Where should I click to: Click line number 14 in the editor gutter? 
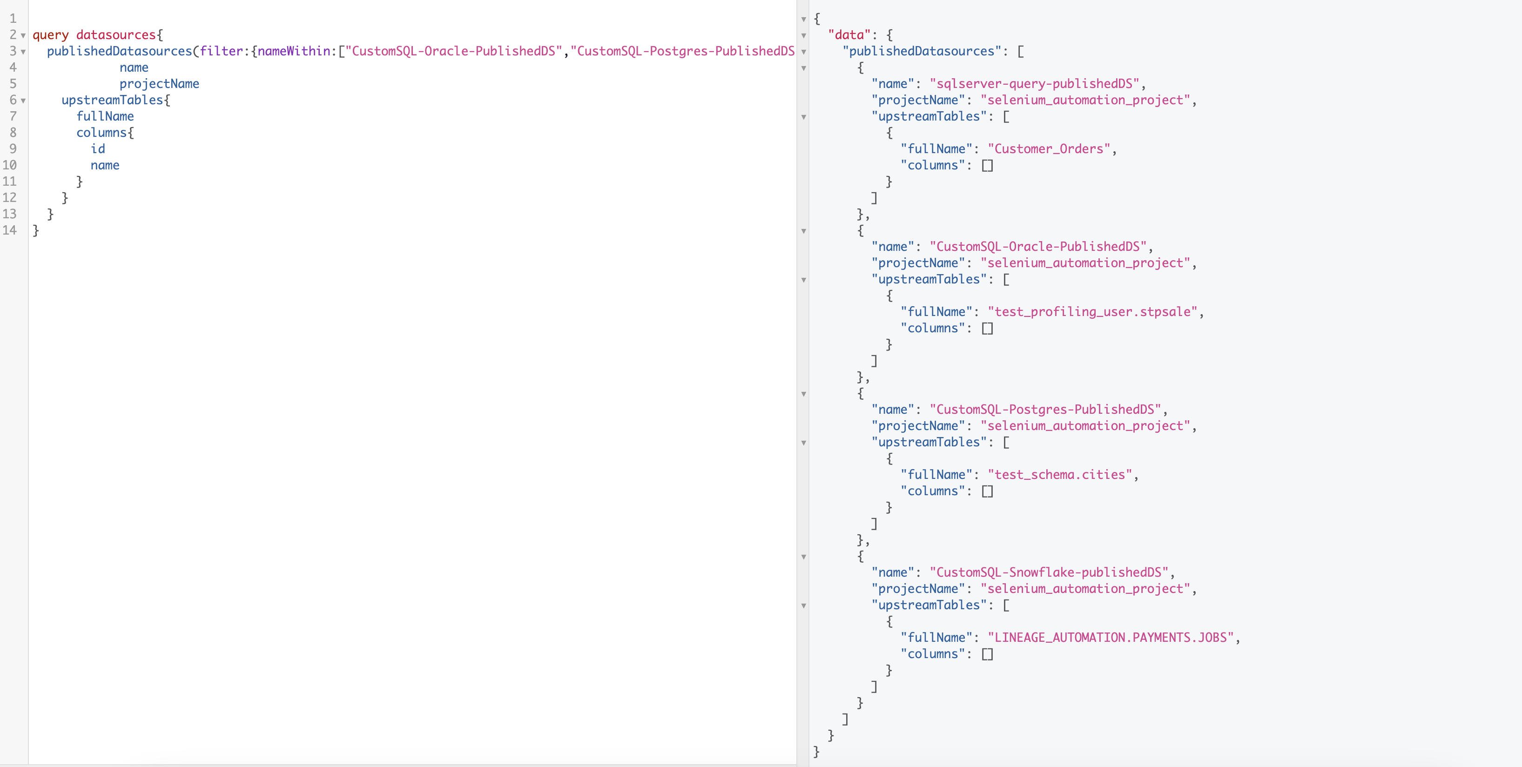tap(9, 230)
